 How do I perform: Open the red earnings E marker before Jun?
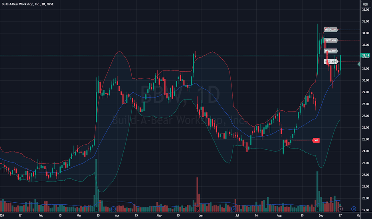(197, 209)
